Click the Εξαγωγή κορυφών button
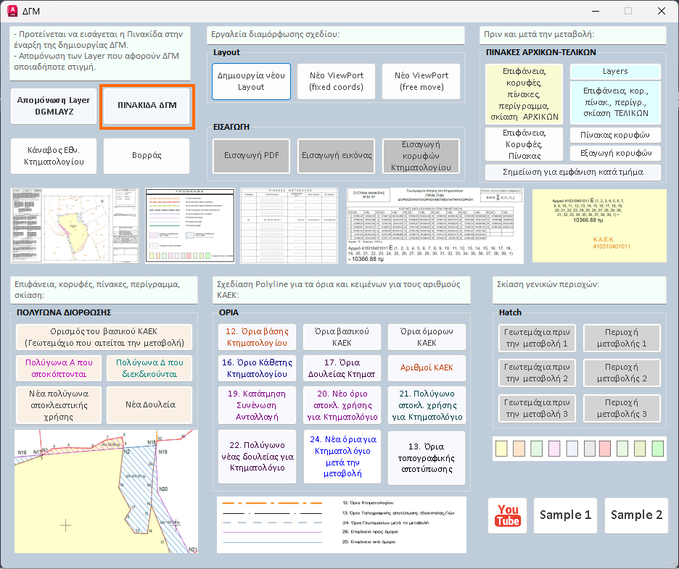679x569 pixels. [615, 153]
